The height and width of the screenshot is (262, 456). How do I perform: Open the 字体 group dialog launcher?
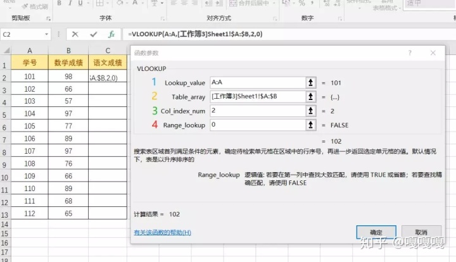pos(163,18)
